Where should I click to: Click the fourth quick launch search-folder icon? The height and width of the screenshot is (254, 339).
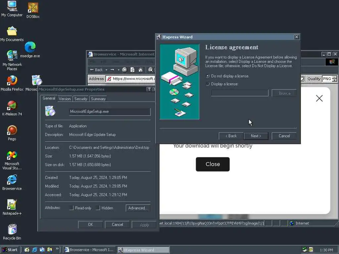50,250
